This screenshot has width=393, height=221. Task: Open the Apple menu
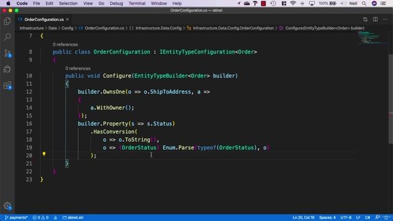pyautogui.click(x=8, y=3)
